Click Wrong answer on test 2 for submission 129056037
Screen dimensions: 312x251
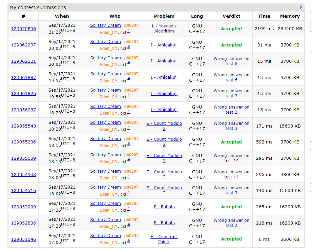pos(231,110)
